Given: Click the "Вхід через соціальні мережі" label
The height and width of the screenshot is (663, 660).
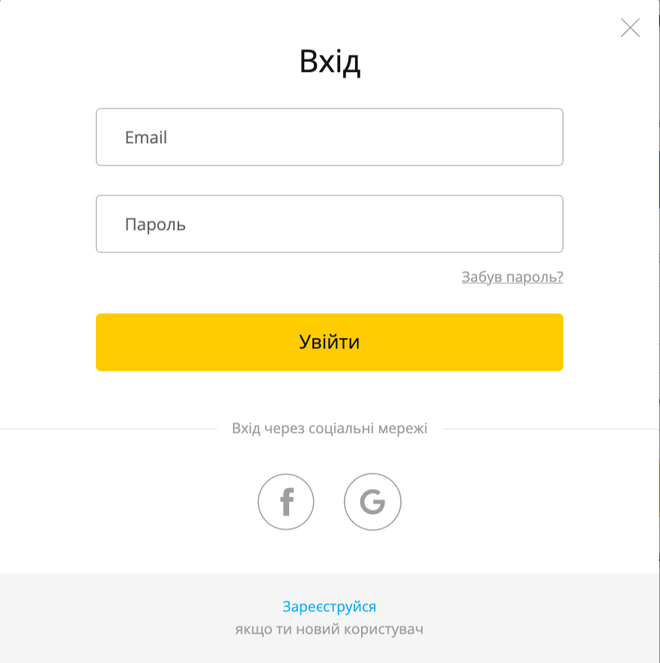Looking at the screenshot, I should click(330, 429).
